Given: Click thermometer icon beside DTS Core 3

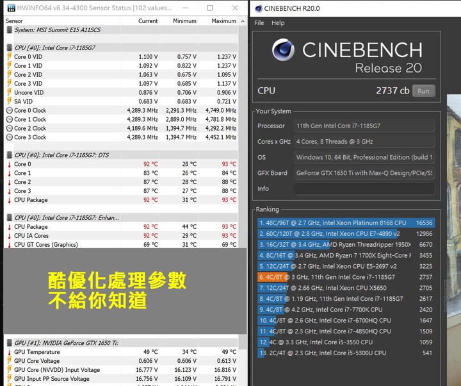Looking at the screenshot, I should 10,191.
